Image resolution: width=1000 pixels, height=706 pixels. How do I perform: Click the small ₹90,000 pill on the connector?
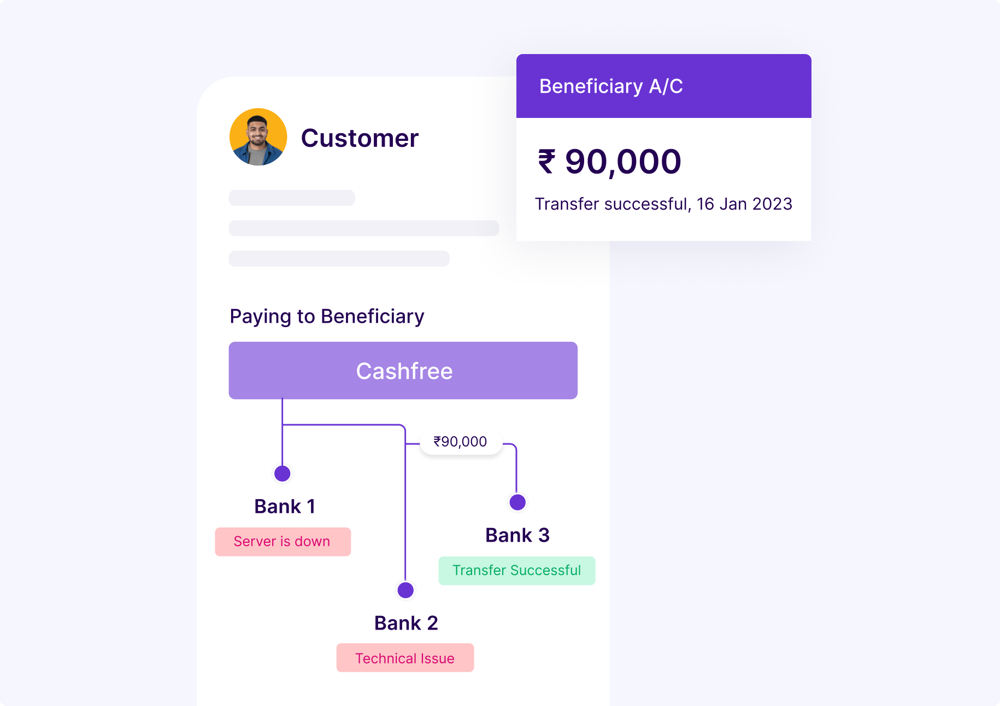click(x=461, y=442)
